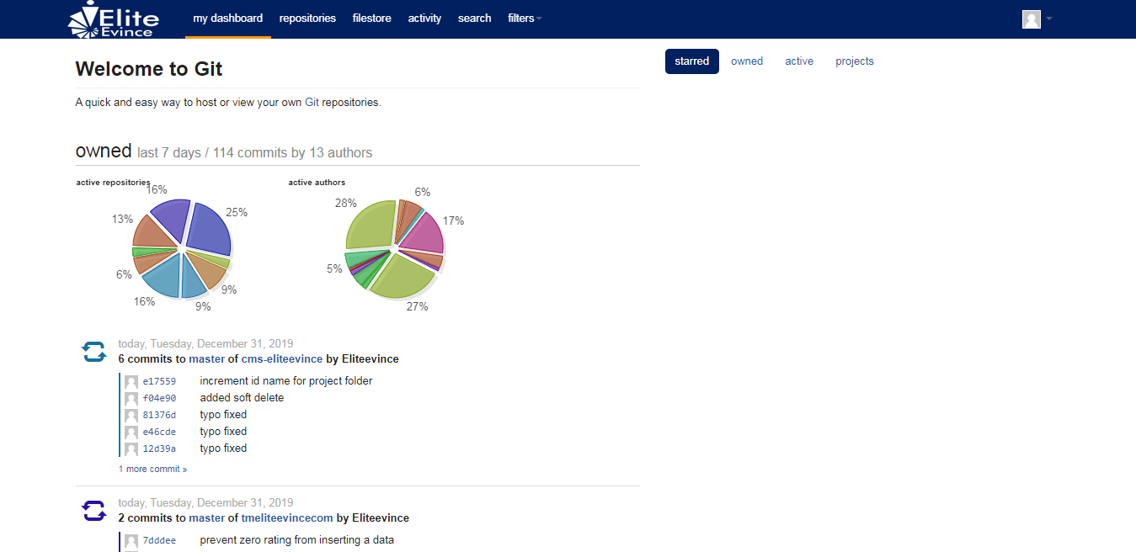Select the projects tab
This screenshot has width=1136, height=552.
pyautogui.click(x=855, y=61)
